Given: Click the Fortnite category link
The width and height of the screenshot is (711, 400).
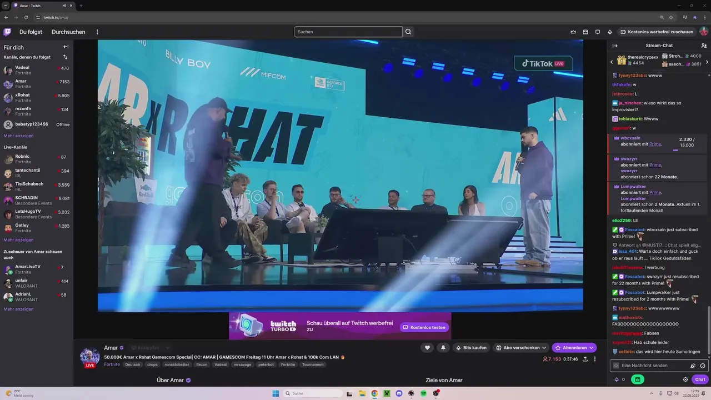Looking at the screenshot, I should coord(112,364).
